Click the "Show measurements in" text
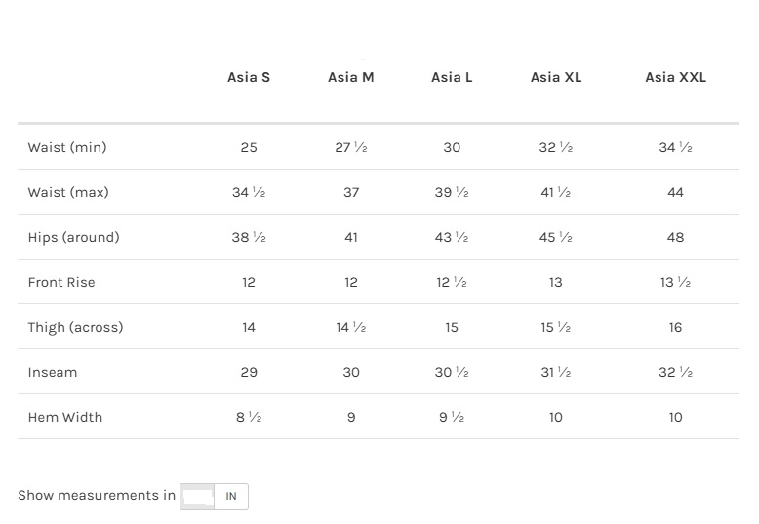 point(97,495)
